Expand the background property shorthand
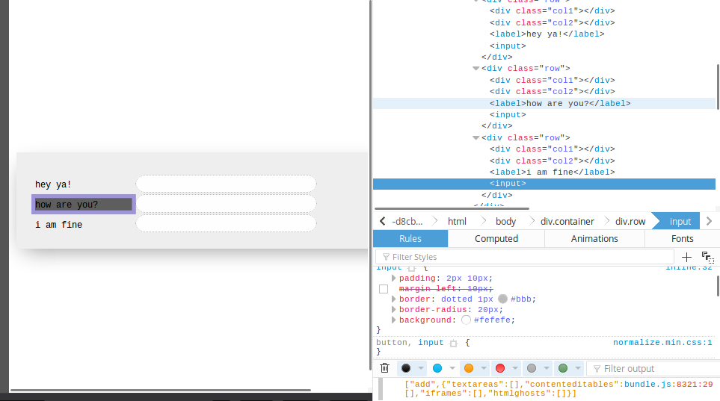The width and height of the screenshot is (720, 401). [393, 320]
